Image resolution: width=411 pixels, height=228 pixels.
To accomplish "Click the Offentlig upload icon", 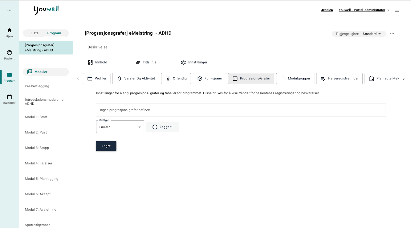I will (168, 79).
